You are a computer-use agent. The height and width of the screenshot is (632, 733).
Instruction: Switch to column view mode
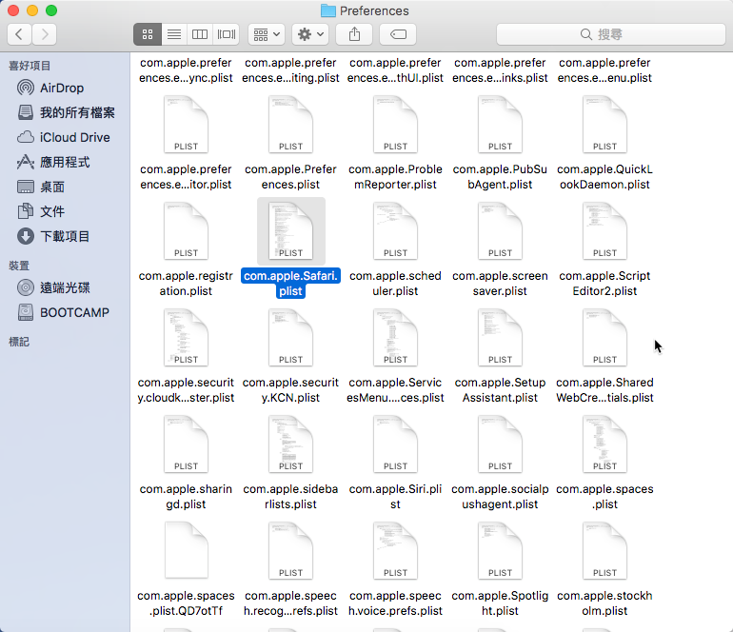pyautogui.click(x=200, y=34)
